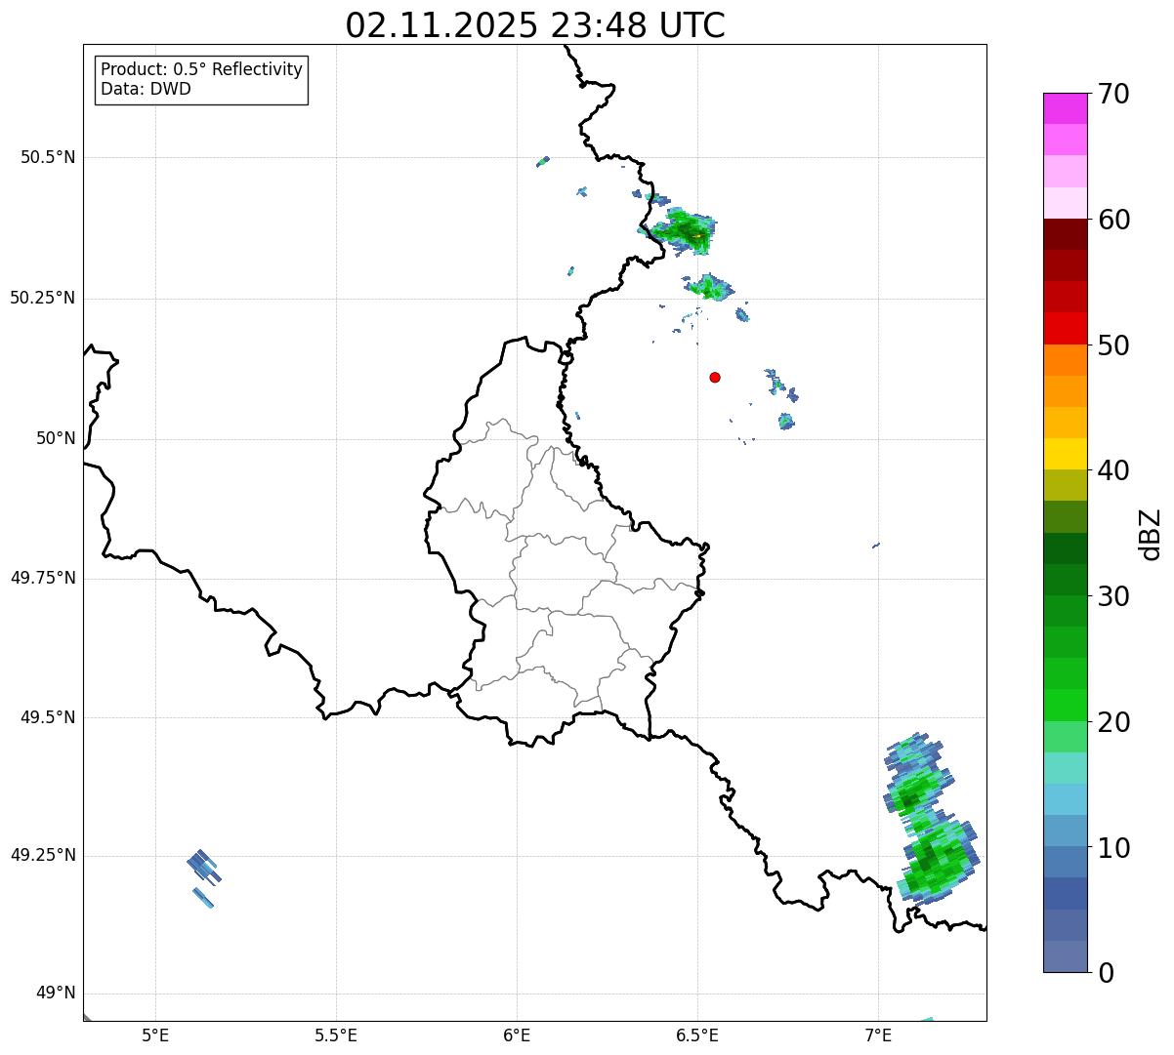
Task: Click the 50°N latitude label
Action: pyautogui.click(x=56, y=438)
